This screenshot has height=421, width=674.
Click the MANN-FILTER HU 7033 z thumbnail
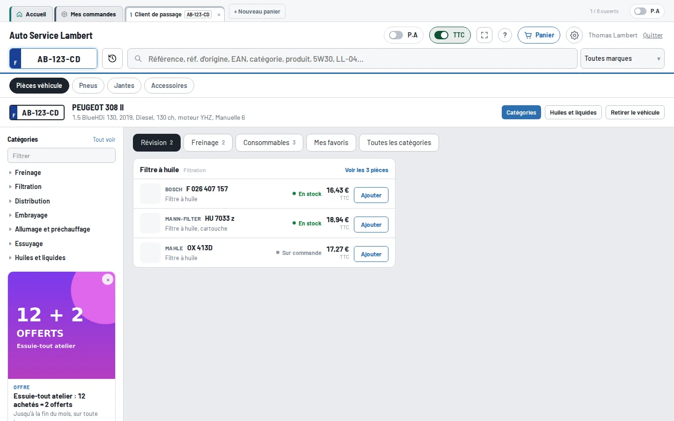pos(150,223)
